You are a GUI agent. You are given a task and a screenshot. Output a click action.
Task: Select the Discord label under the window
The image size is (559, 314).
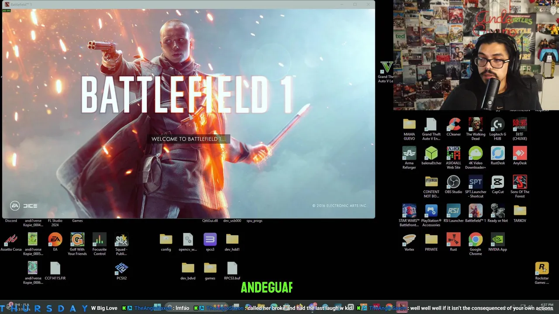[x=11, y=221]
